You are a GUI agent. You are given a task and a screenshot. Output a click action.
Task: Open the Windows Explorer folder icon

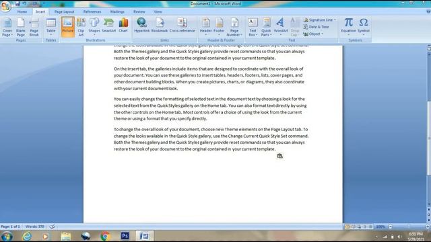click(66, 236)
